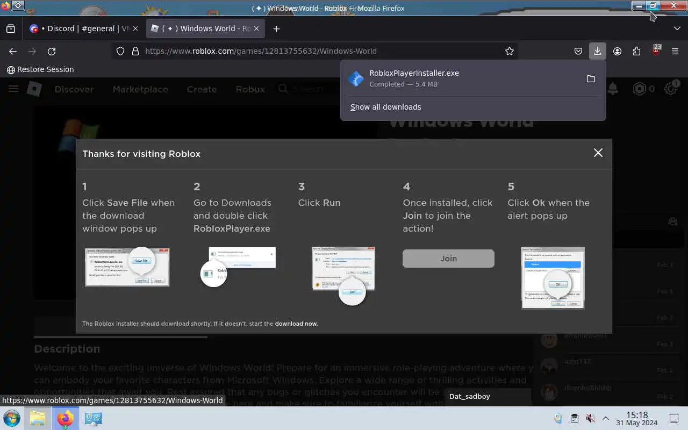Click the Save File step thumbnail
Image resolution: width=688 pixels, height=430 pixels.
click(x=127, y=267)
